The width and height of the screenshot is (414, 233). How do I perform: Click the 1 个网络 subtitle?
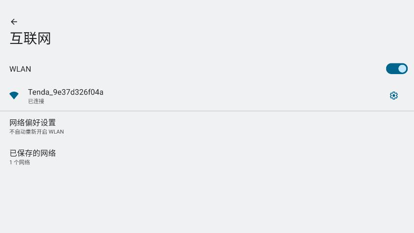tap(20, 162)
